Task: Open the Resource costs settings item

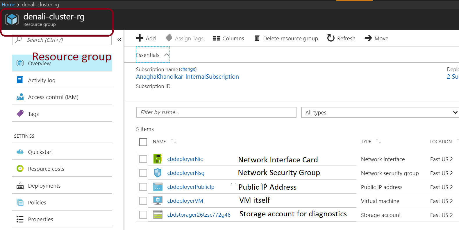Action: (62, 168)
